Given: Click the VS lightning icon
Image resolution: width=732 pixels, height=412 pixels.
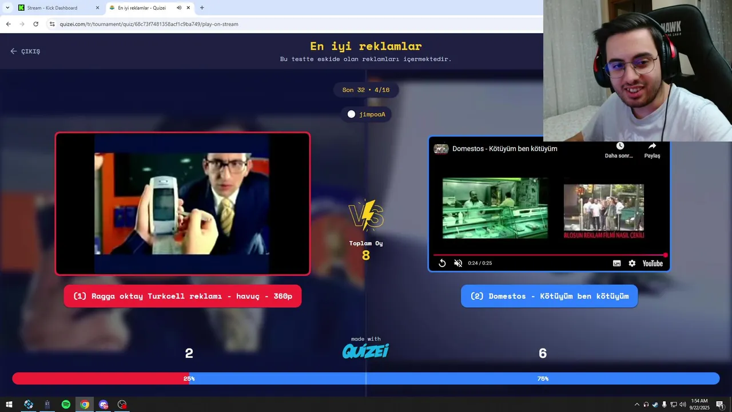Looking at the screenshot, I should (x=366, y=215).
